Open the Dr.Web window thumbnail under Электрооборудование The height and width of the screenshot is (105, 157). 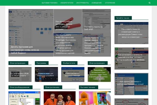24,98
